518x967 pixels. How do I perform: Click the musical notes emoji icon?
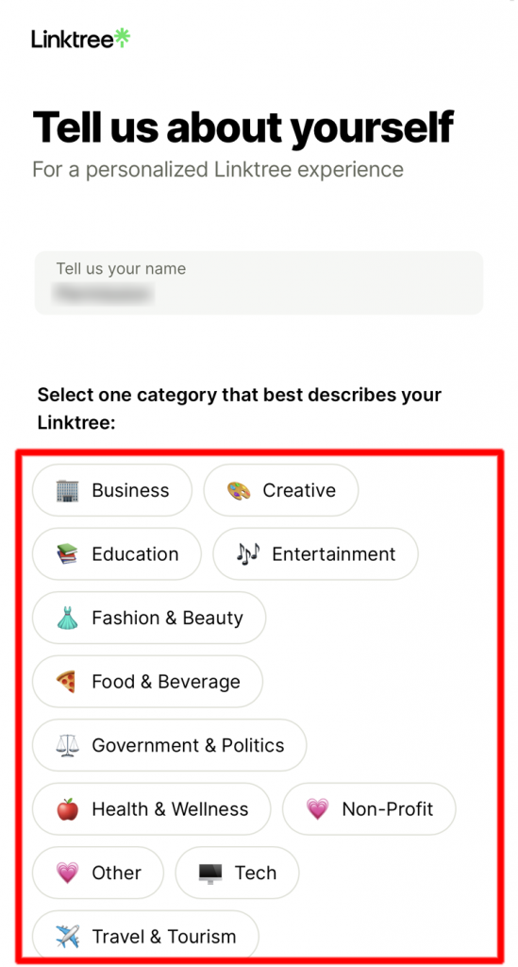[x=248, y=553]
